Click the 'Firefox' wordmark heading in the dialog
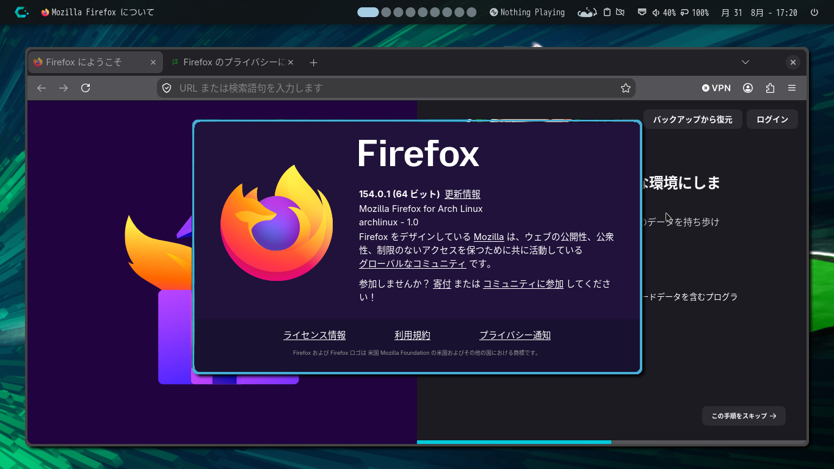This screenshot has width=834, height=469. (x=418, y=153)
